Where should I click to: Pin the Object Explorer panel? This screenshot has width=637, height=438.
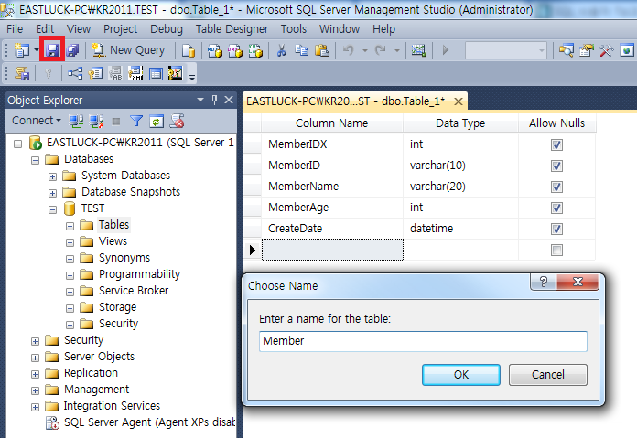pos(214,100)
